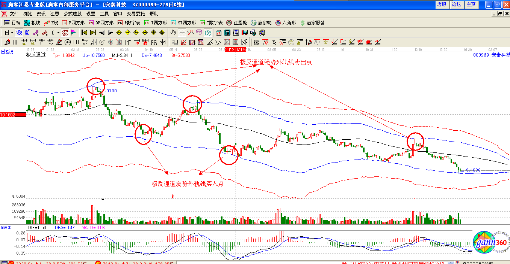
Task: Switch to the K线 candlestick chart
Action: pos(51,23)
